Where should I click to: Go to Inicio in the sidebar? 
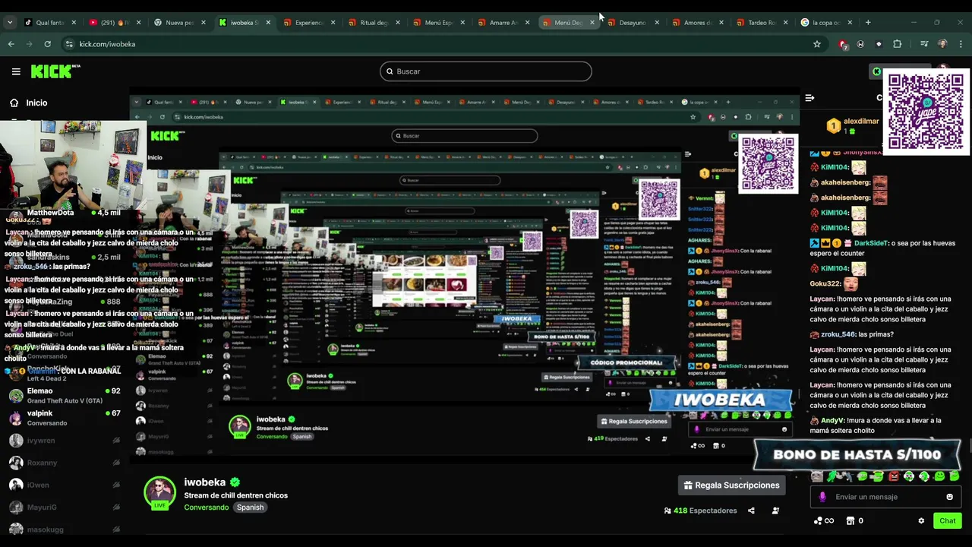pos(29,103)
